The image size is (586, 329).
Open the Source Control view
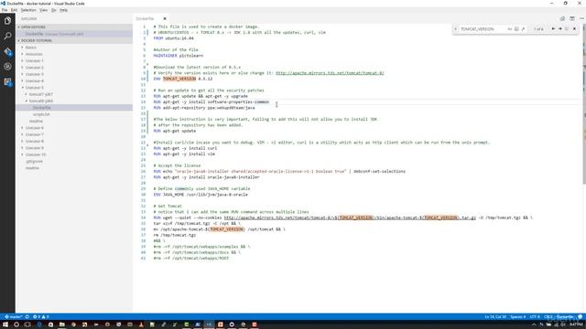coord(7,51)
